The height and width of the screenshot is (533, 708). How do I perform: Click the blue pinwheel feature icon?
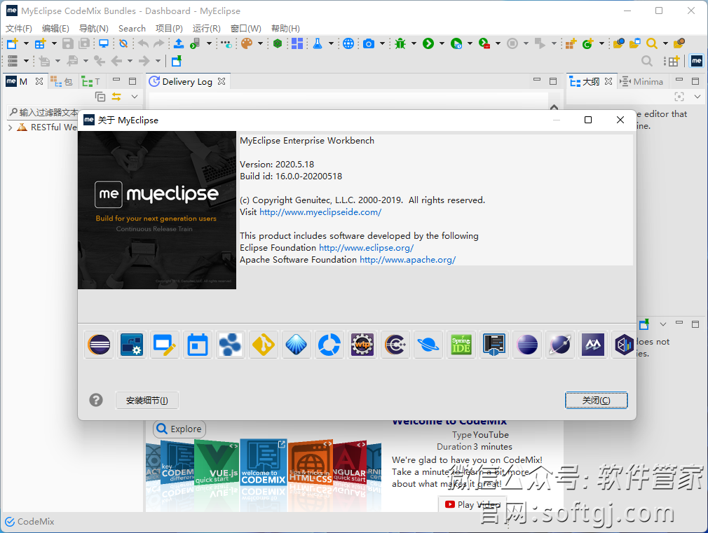click(x=231, y=345)
